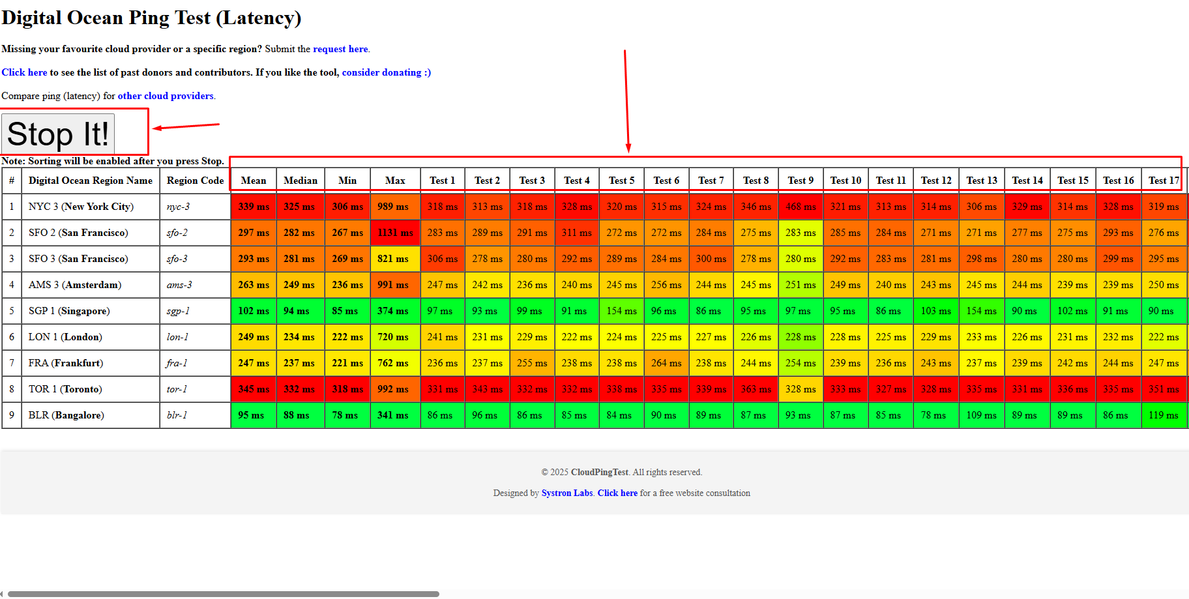Click here to see past donors list
Viewport: 1189px width, 599px height.
[24, 72]
